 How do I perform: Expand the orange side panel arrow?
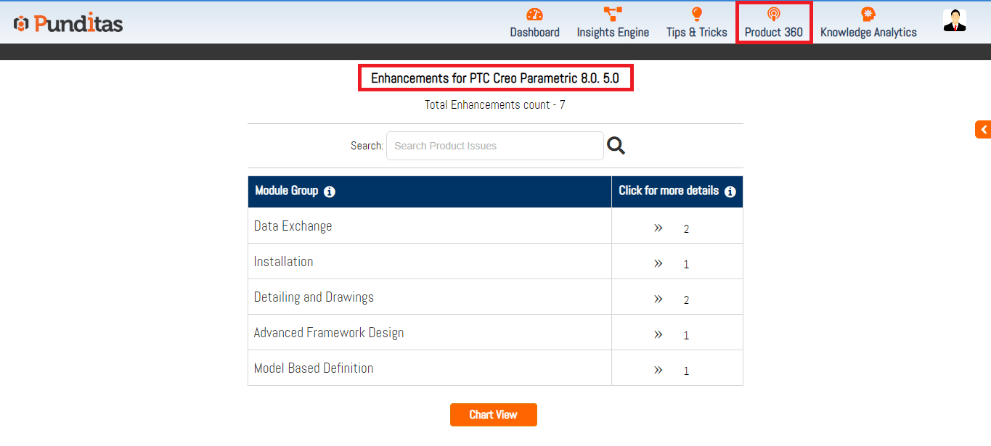(x=983, y=130)
